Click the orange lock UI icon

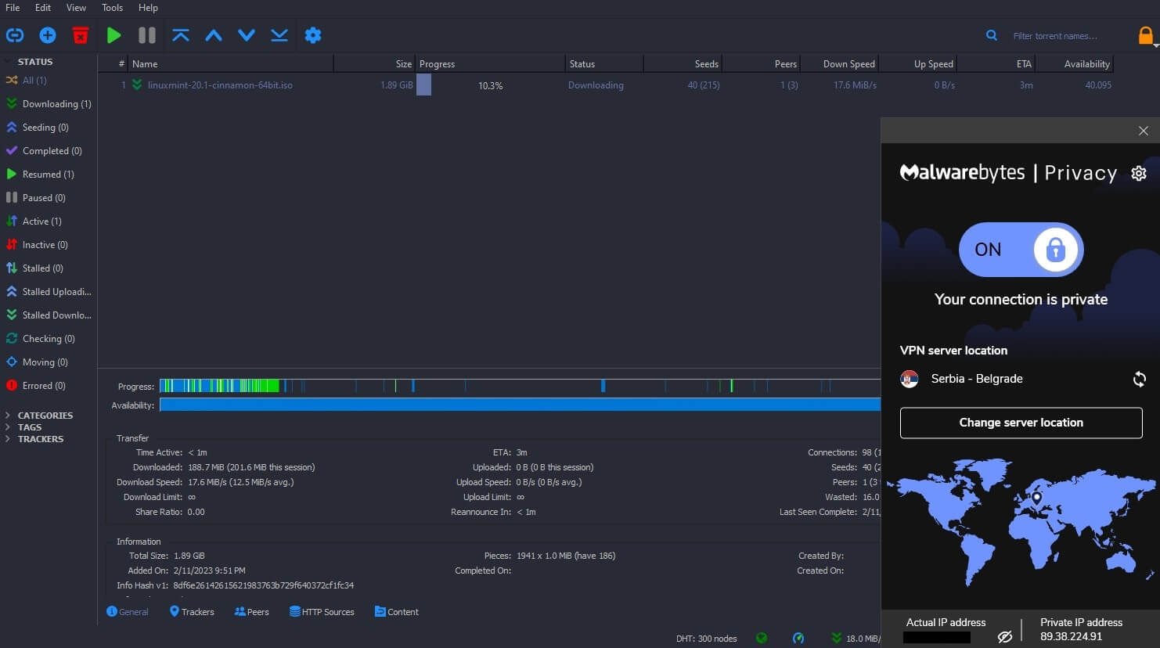tap(1145, 35)
